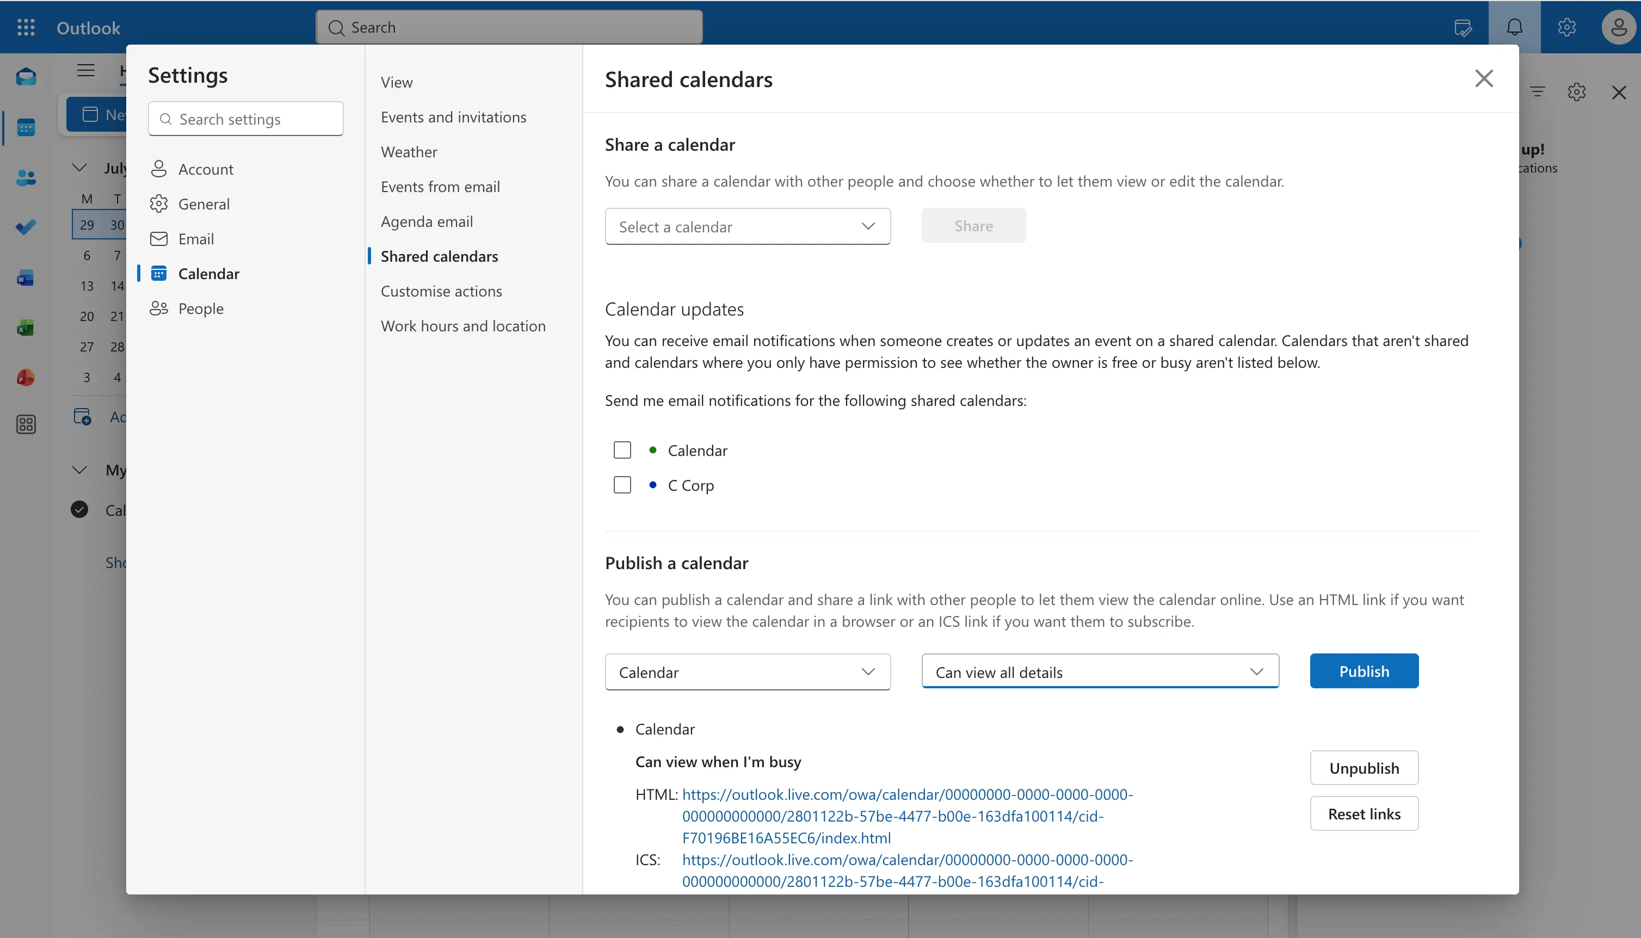Launch PowerPoint from the left rail
This screenshot has height=938, width=1641.
coord(26,378)
